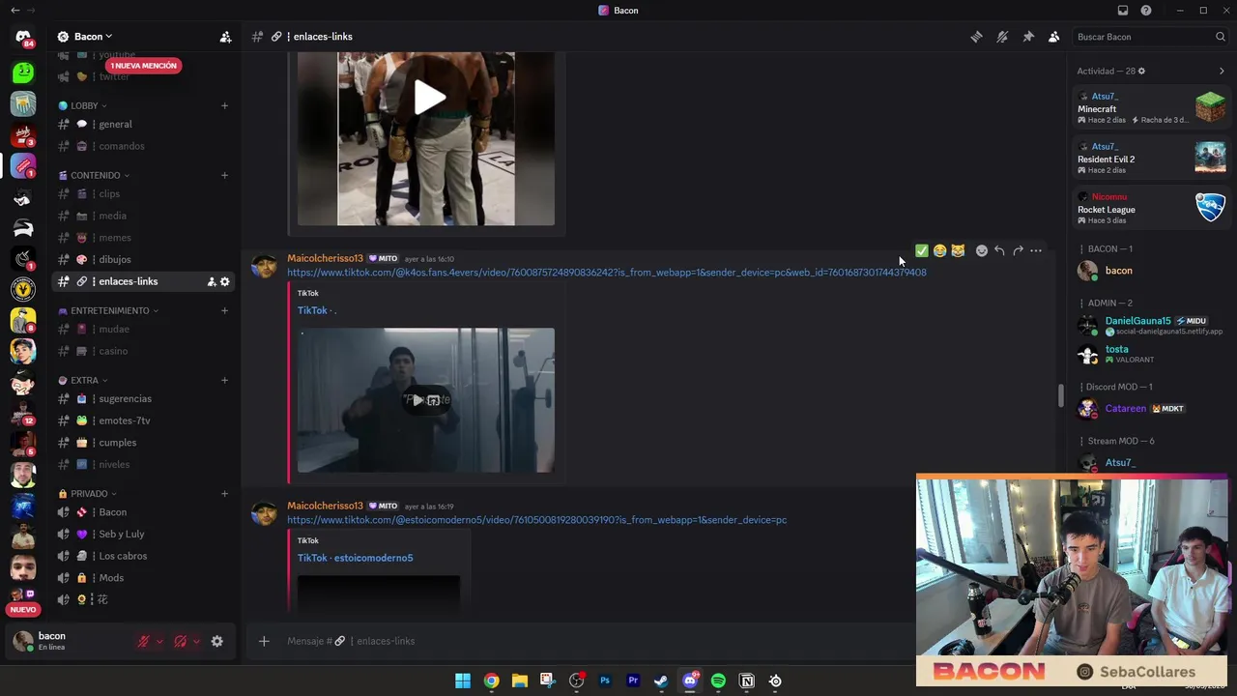This screenshot has height=696, width=1237.
Task: Expand the Actividad panel arrow
Action: pyautogui.click(x=1222, y=71)
